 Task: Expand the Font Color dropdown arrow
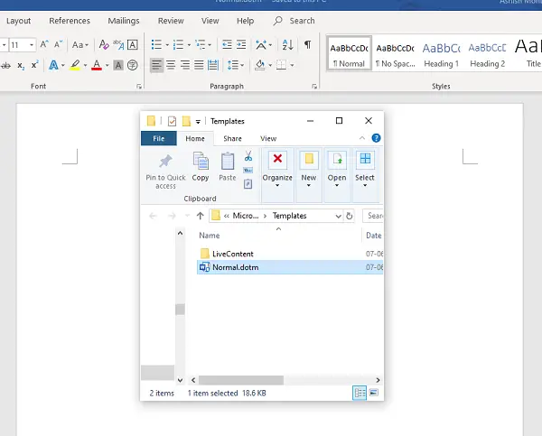point(107,65)
